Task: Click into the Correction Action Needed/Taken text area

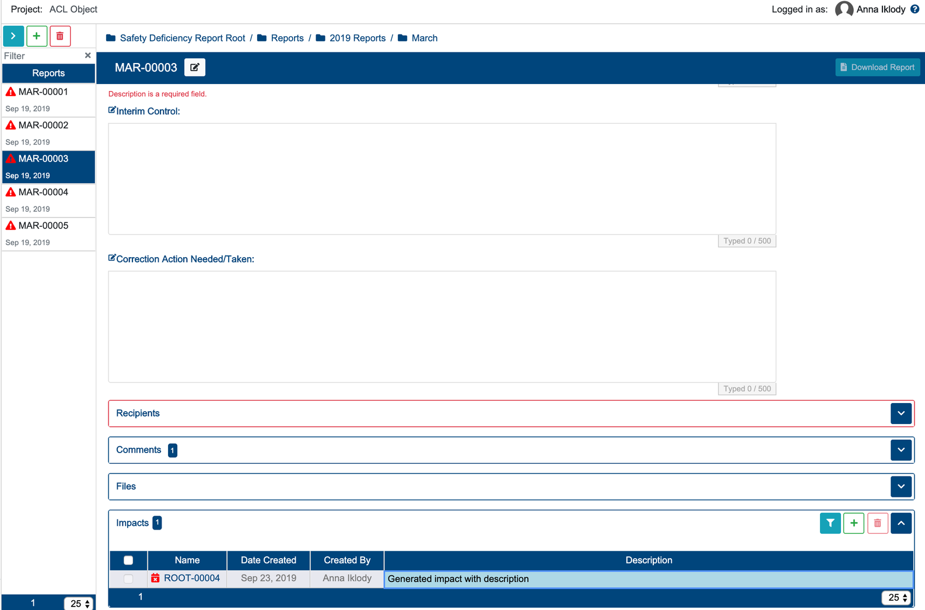Action: [442, 327]
